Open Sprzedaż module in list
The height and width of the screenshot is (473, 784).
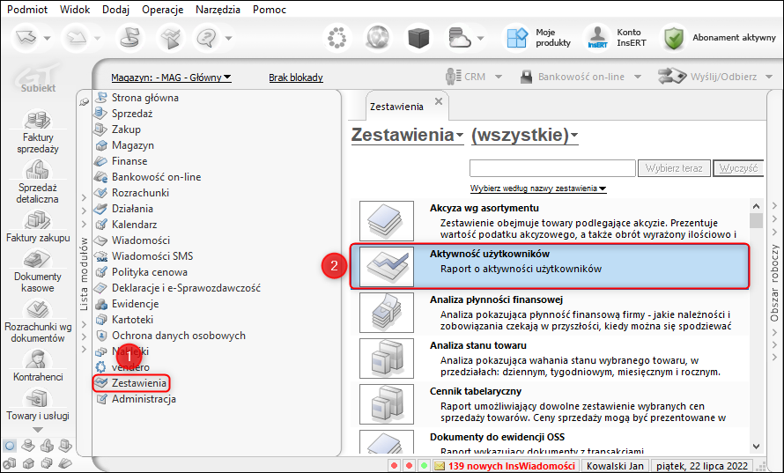(132, 114)
